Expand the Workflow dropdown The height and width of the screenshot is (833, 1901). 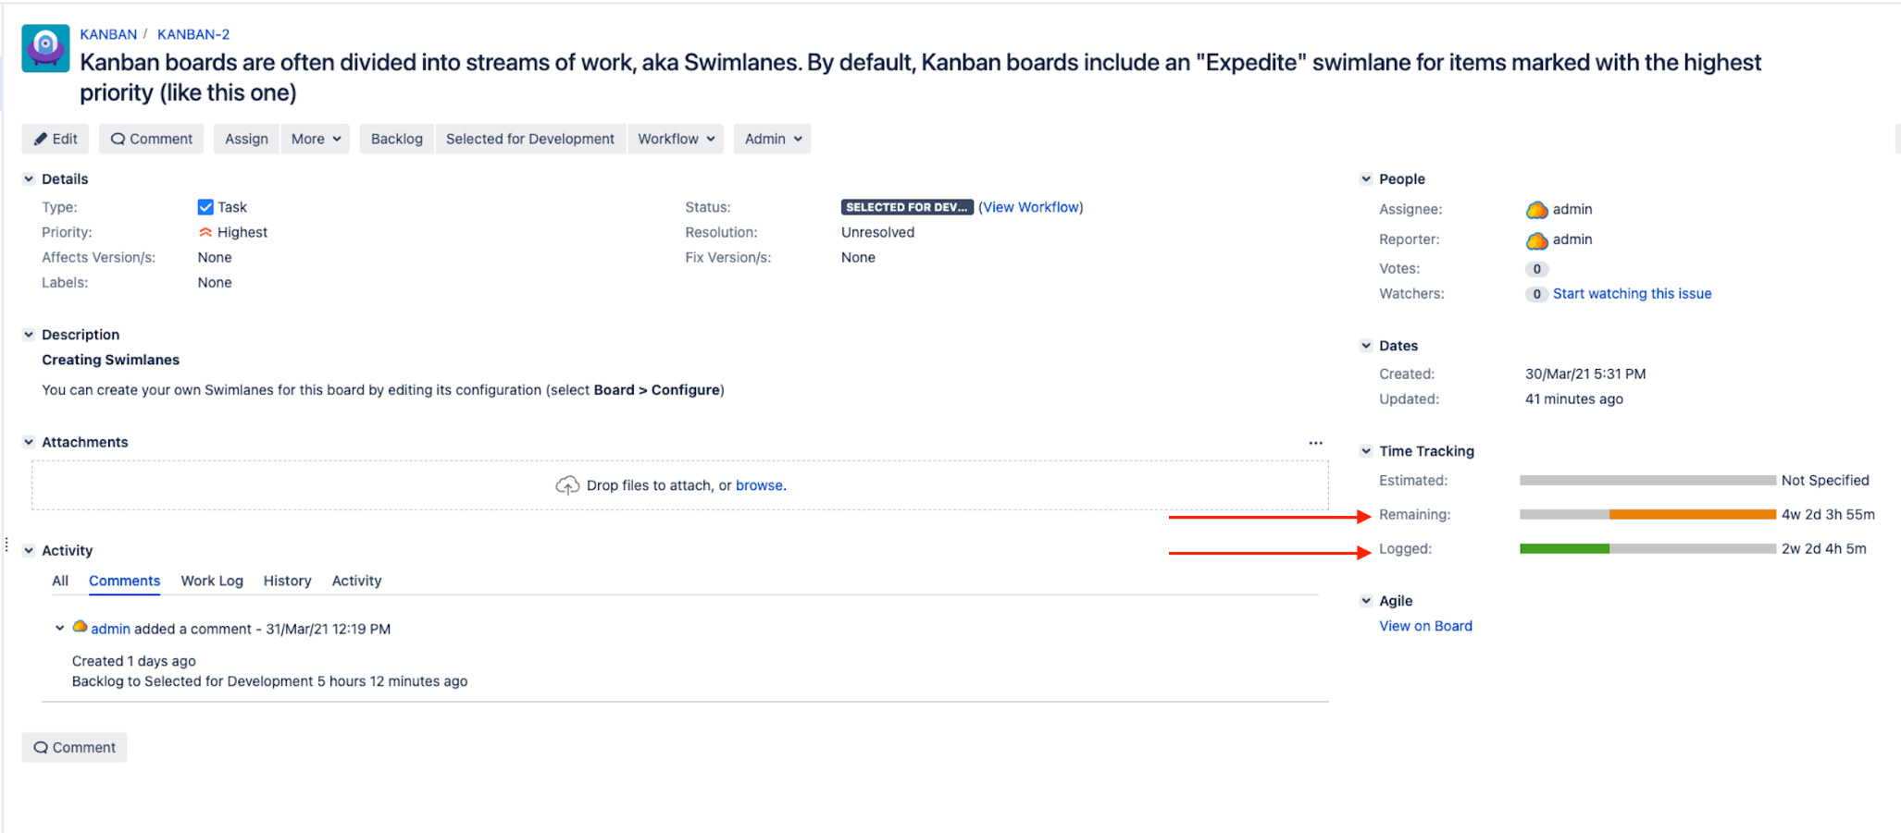point(676,139)
